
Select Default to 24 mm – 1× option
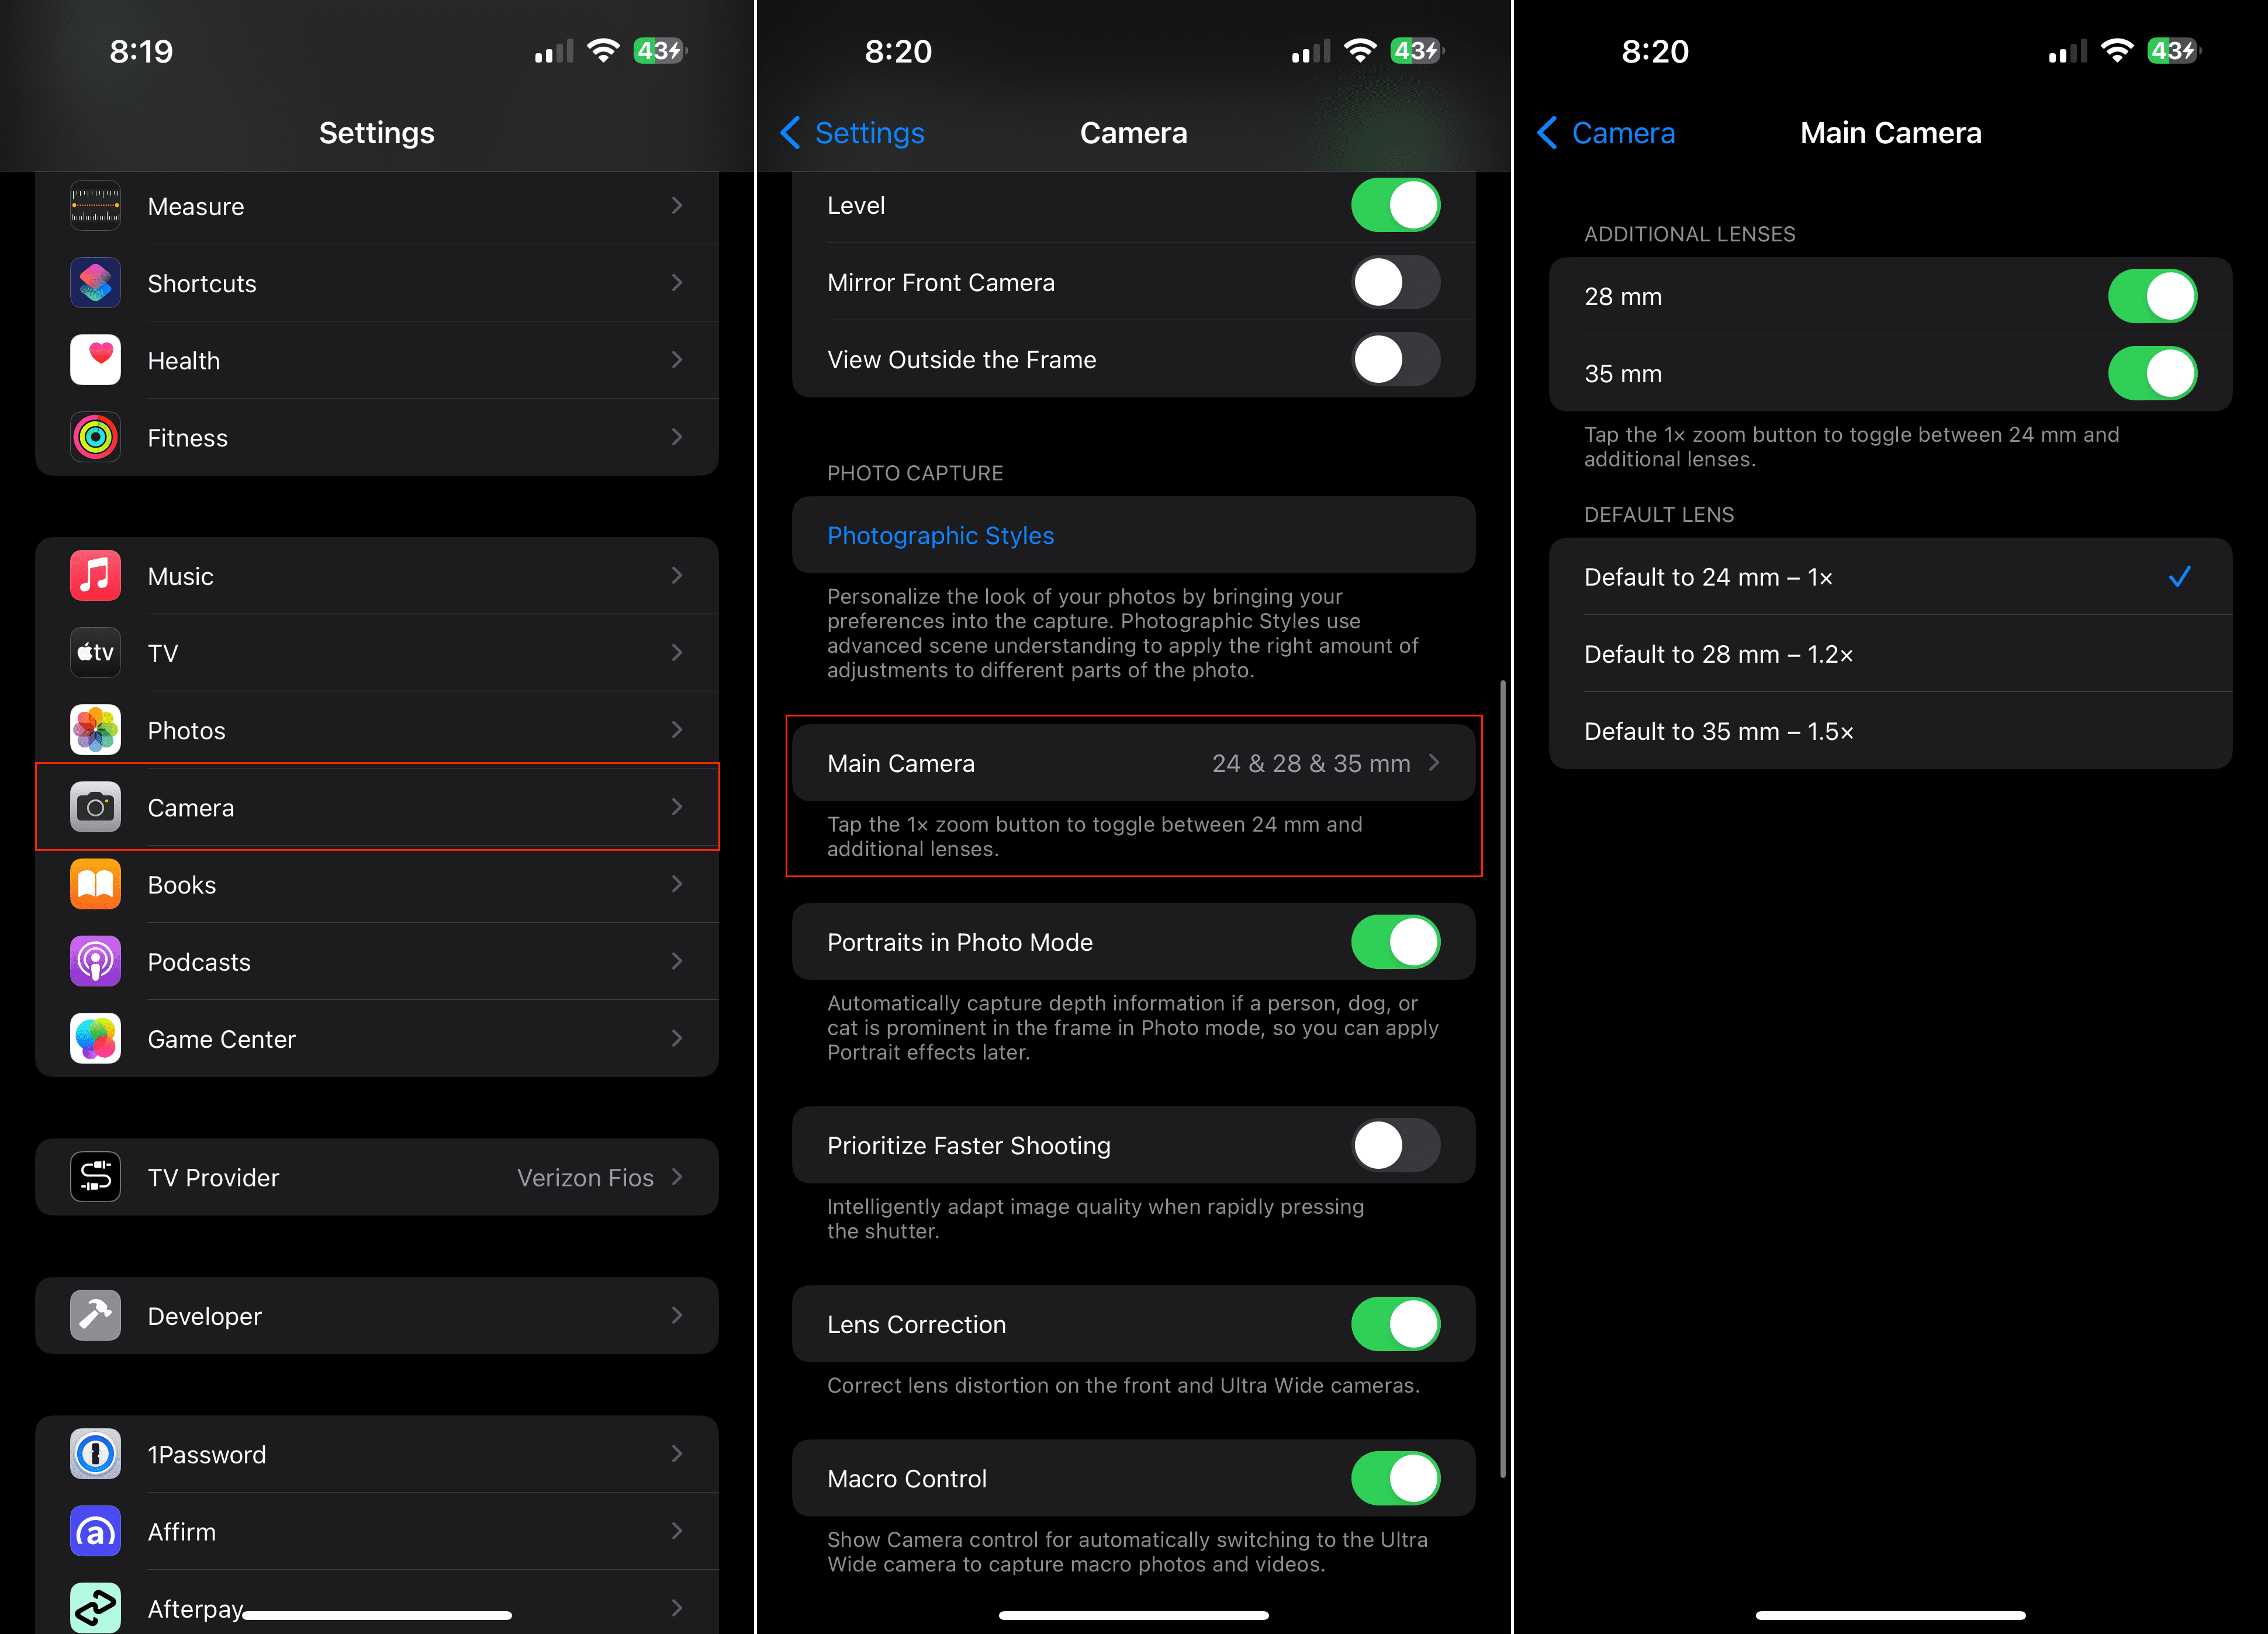[x=1890, y=576]
